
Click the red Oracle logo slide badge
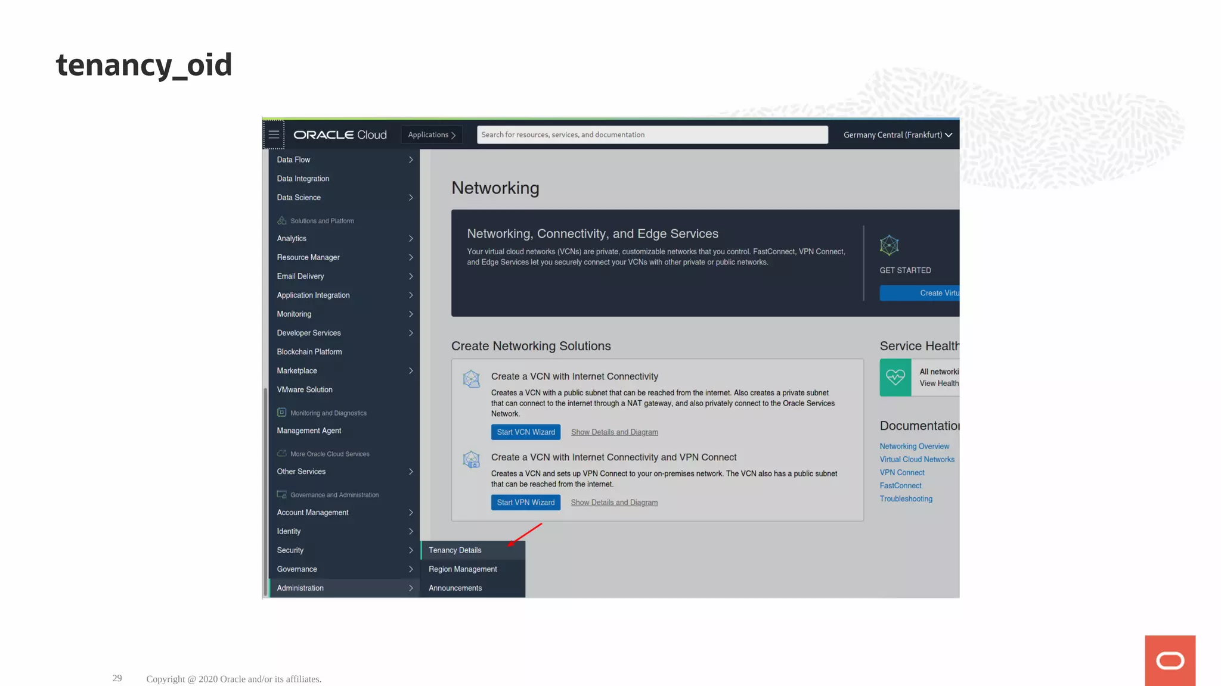(1170, 660)
